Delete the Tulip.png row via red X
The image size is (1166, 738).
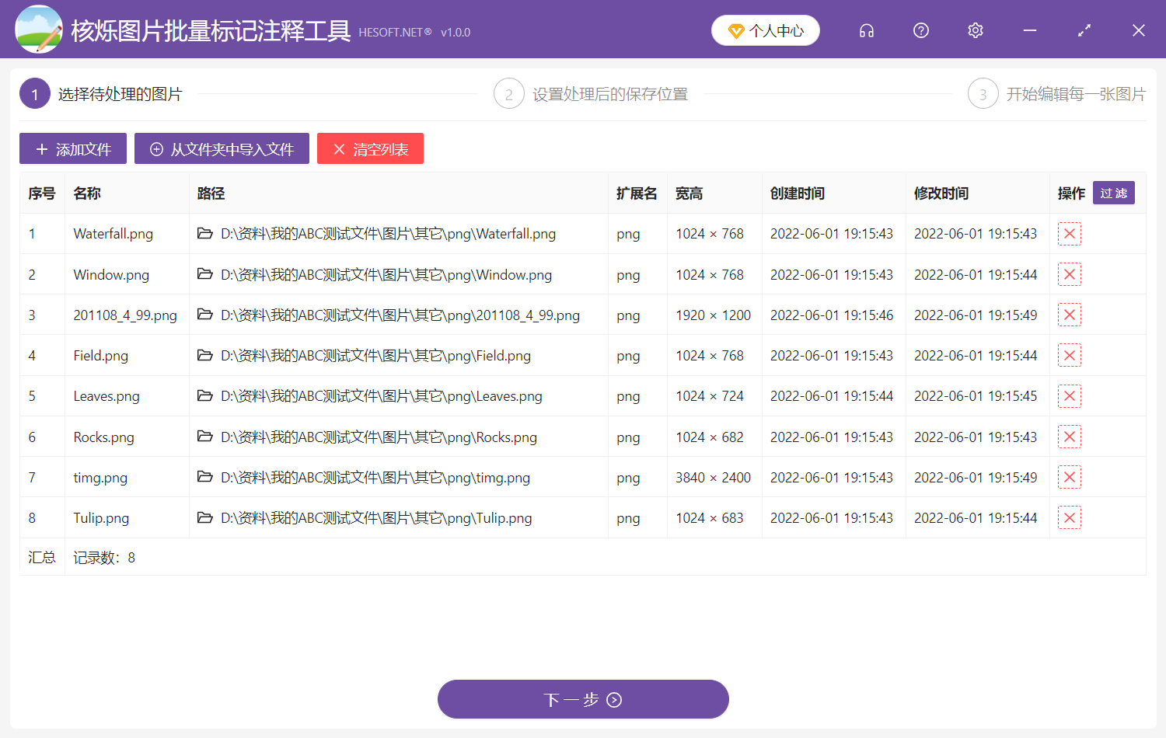coord(1070,517)
